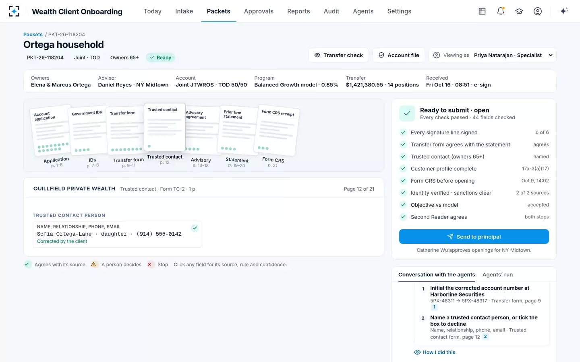Click Send to principal button
Screen dimensions: 580x362
[x=474, y=237]
